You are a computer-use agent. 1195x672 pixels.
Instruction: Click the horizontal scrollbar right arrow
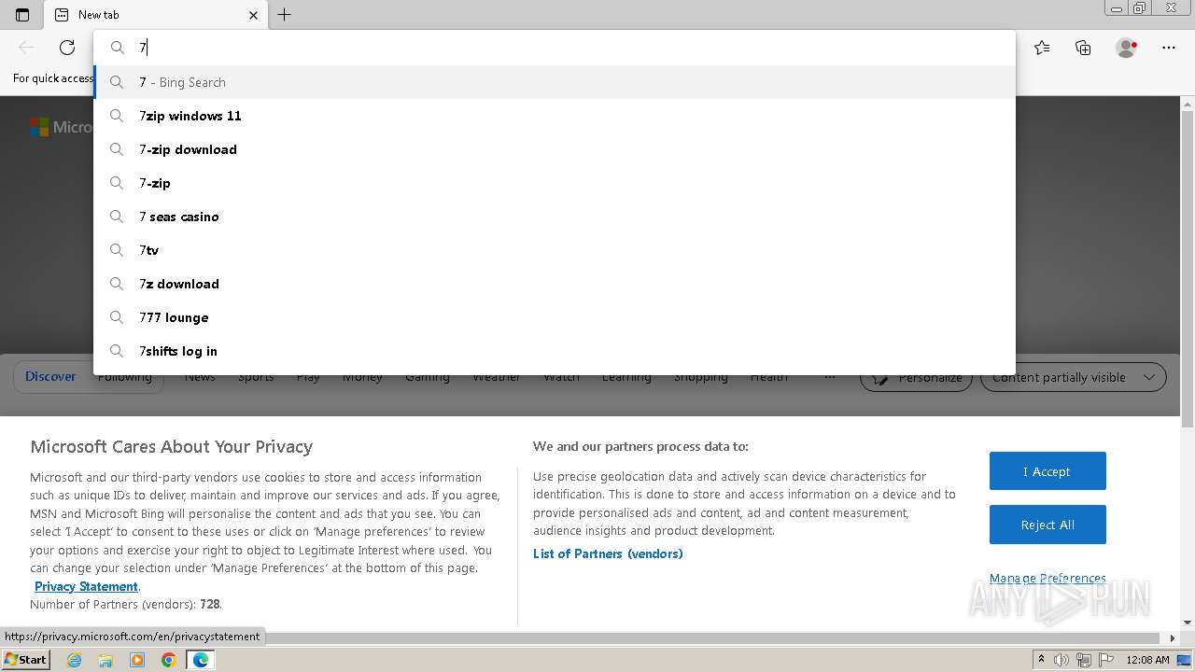tap(1174, 638)
